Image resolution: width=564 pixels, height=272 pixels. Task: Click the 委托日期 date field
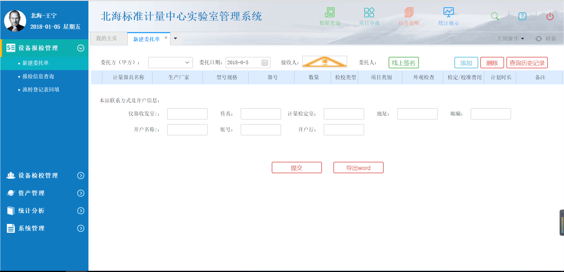[248, 62]
